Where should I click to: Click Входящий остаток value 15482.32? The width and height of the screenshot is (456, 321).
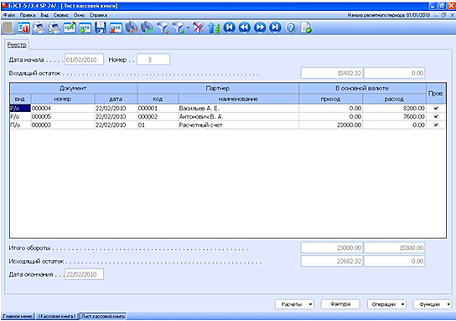pos(332,73)
